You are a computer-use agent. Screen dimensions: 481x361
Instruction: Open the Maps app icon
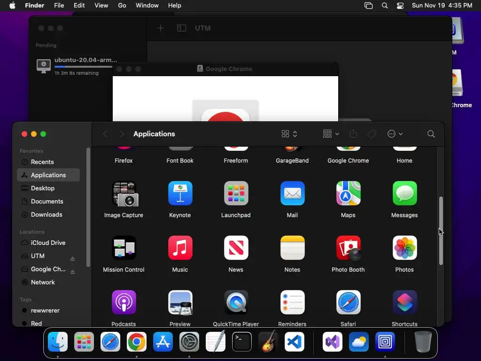click(348, 193)
